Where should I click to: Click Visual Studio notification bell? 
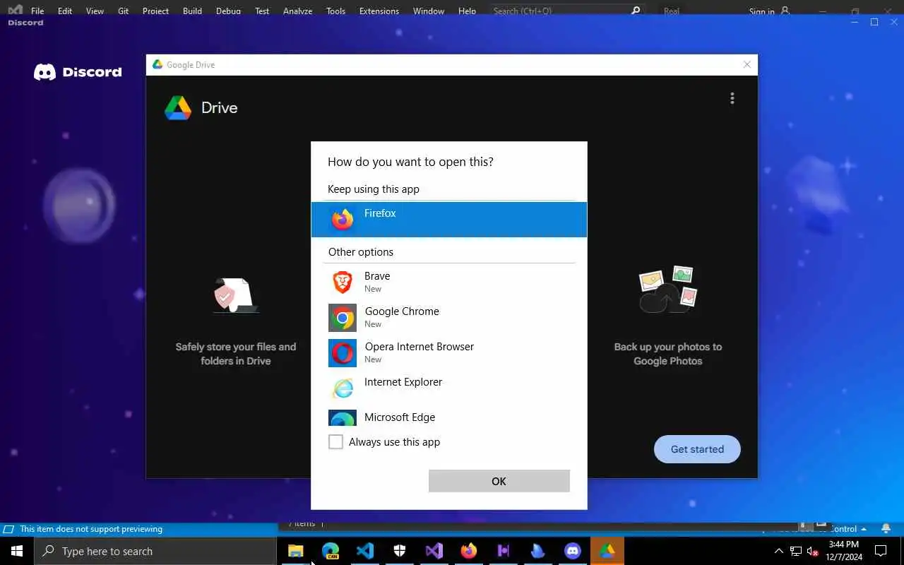[x=886, y=529]
